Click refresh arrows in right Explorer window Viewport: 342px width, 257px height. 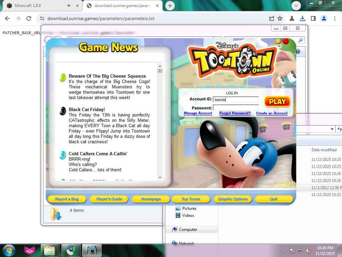[x=339, y=129]
